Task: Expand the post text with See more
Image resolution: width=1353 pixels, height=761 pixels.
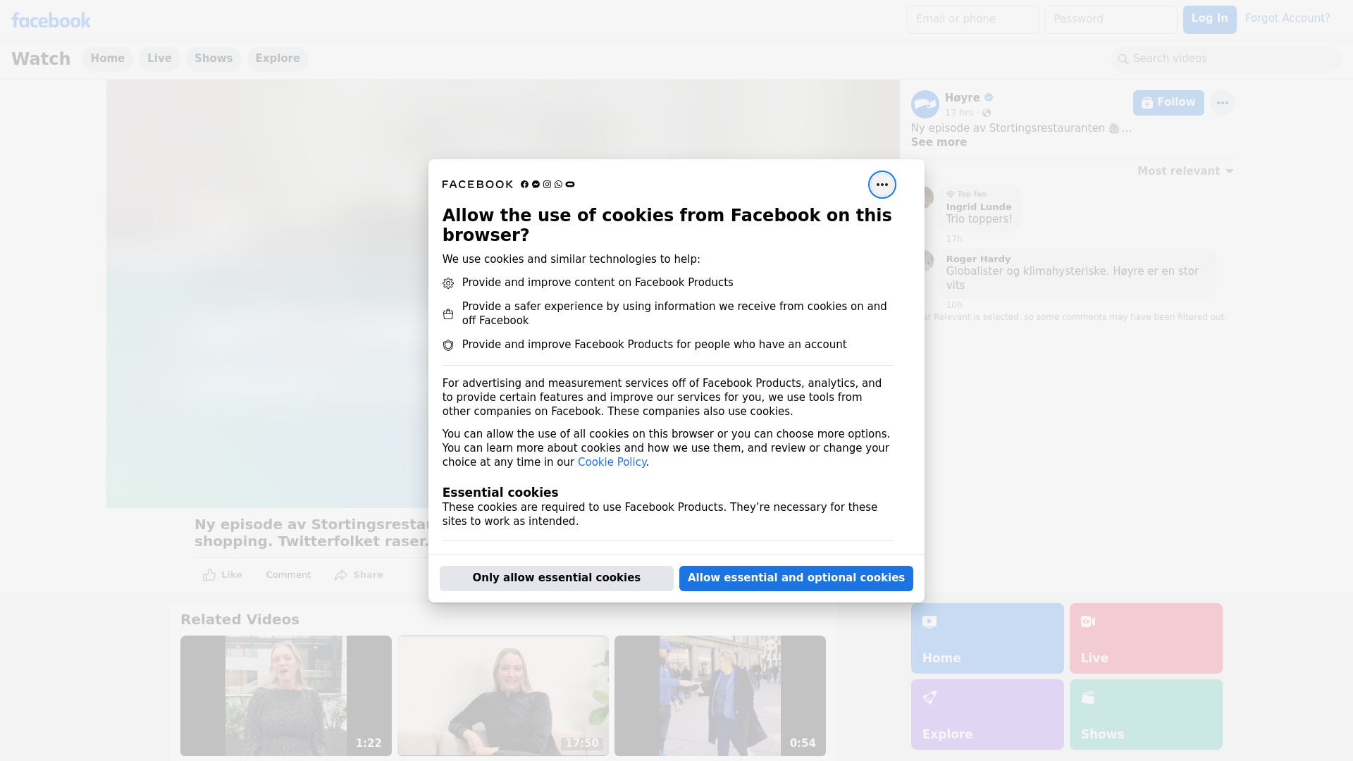Action: coord(939,142)
